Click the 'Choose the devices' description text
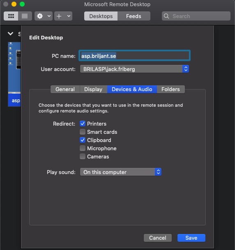235x250 pixels. pyautogui.click(x=111, y=108)
